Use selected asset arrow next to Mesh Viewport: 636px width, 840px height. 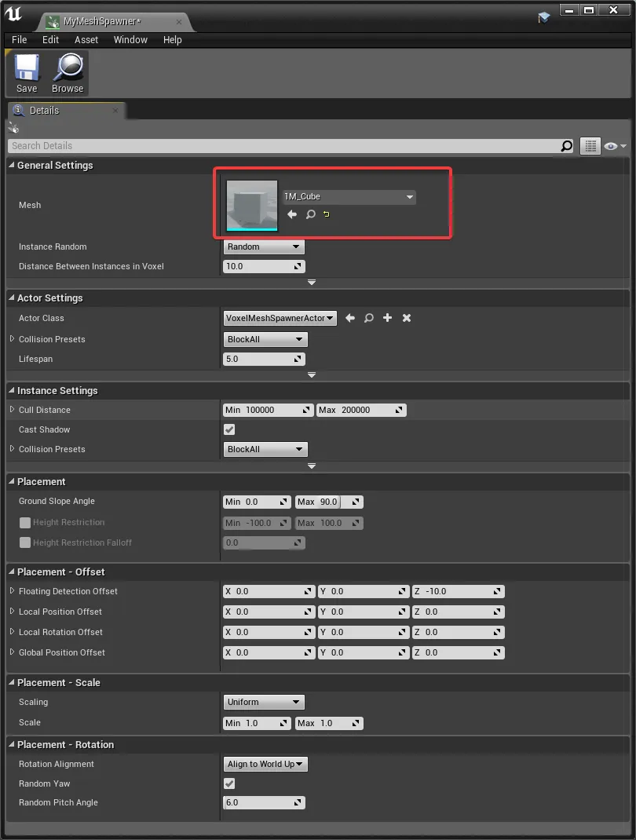[x=292, y=214]
